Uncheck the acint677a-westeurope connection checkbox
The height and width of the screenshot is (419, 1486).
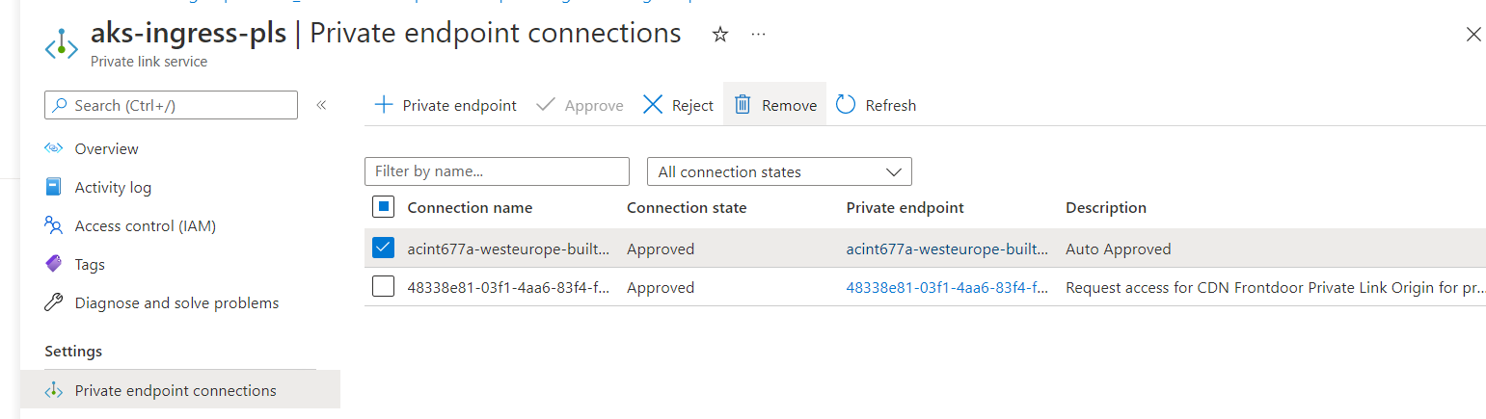click(x=383, y=249)
